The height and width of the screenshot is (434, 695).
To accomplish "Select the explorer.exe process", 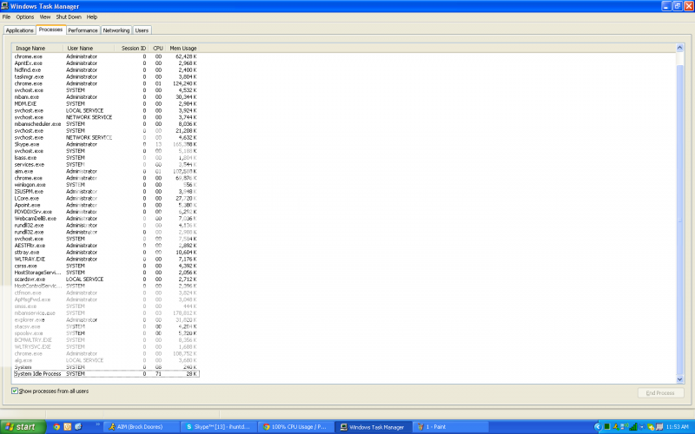I will pos(106,319).
